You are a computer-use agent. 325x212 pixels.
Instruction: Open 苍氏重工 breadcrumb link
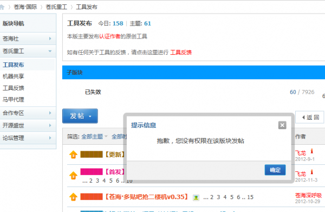click(56, 7)
